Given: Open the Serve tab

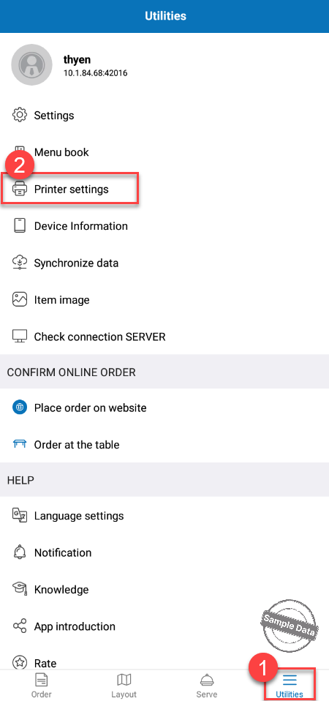Looking at the screenshot, I should click(206, 686).
